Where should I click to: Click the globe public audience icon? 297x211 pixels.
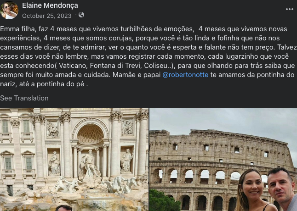[81, 15]
